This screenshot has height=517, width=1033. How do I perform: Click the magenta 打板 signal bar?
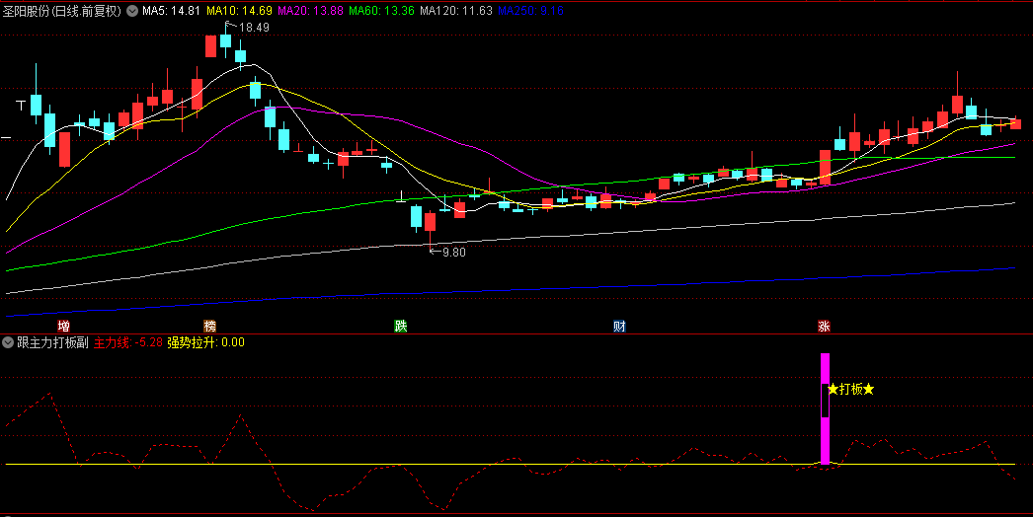click(825, 408)
